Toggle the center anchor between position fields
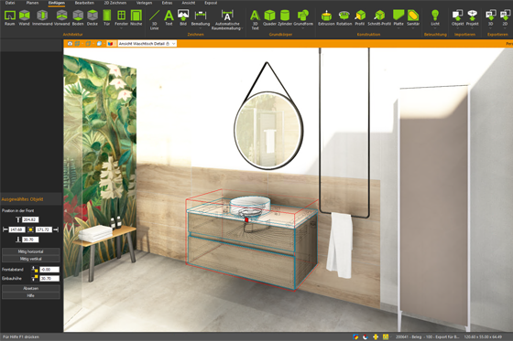The width and height of the screenshot is (513, 341). tap(30, 229)
